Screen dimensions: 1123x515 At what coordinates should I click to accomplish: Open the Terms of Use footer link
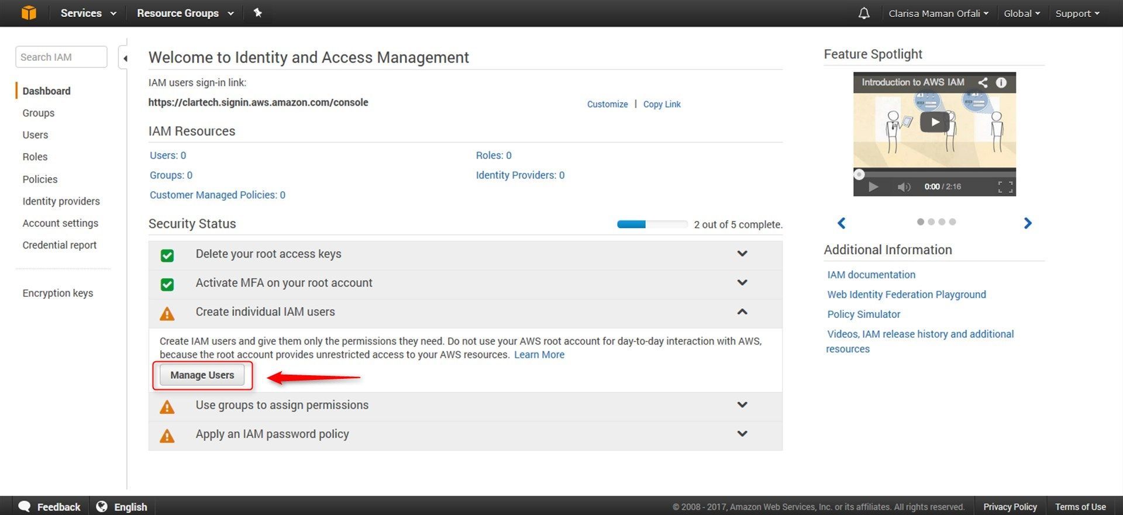(x=1080, y=507)
